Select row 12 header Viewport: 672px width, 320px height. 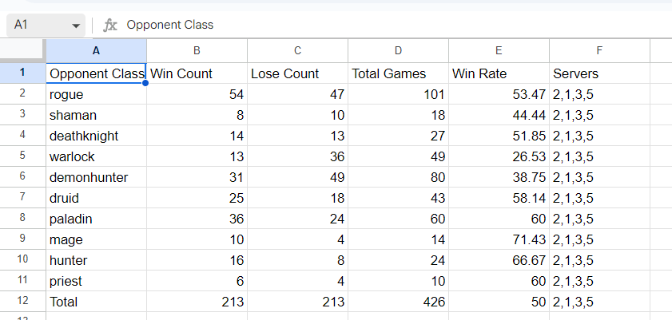pos(22,302)
